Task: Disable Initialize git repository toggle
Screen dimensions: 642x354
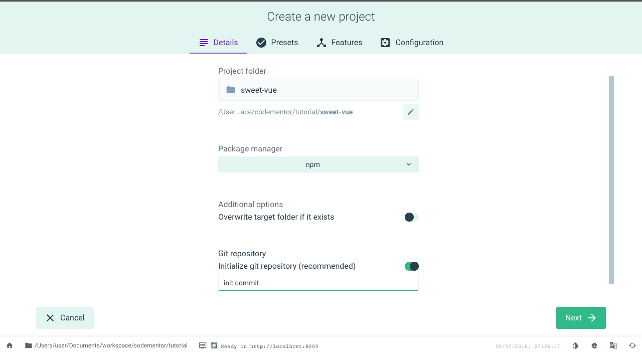Action: 411,266
